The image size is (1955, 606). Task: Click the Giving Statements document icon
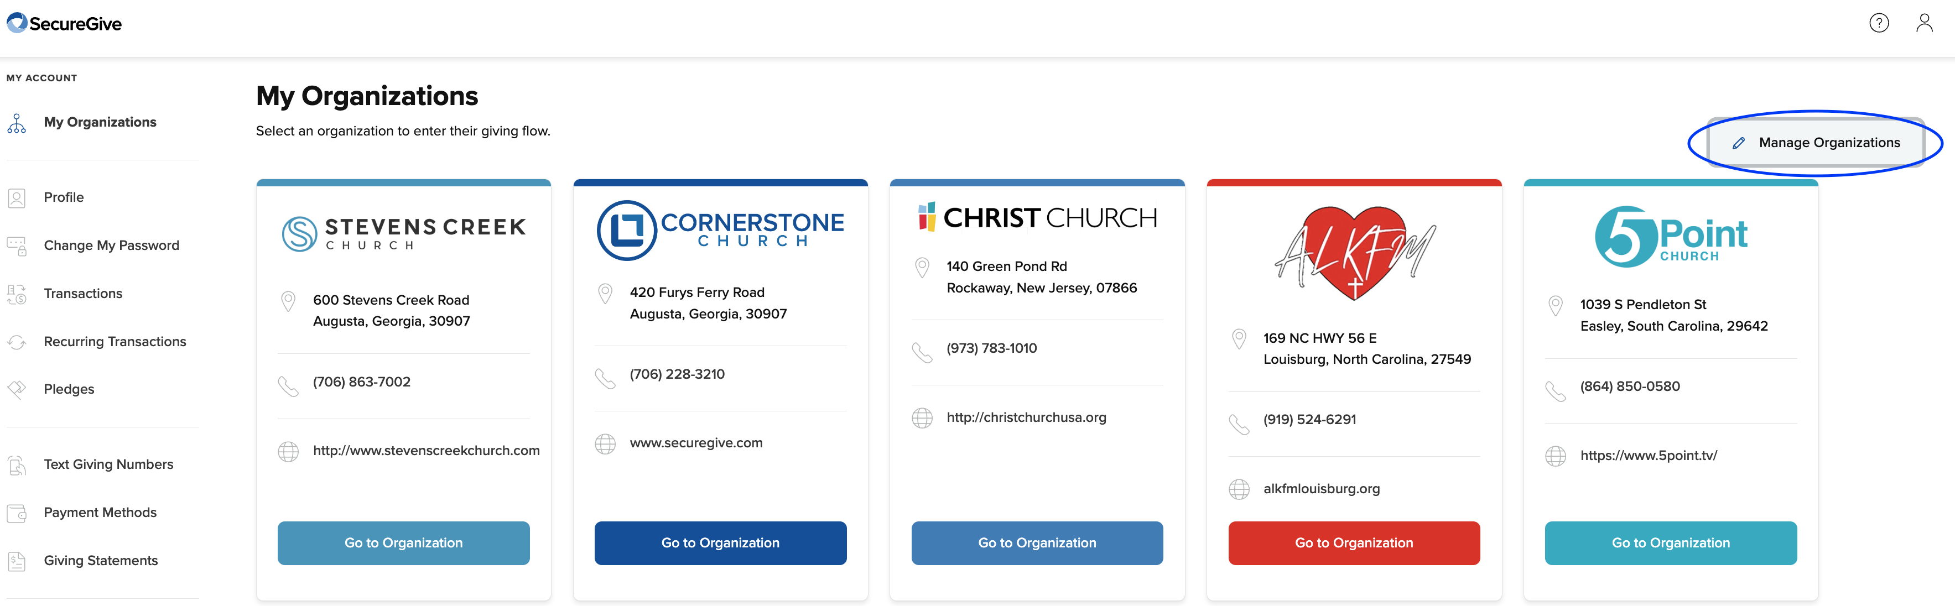click(x=17, y=561)
